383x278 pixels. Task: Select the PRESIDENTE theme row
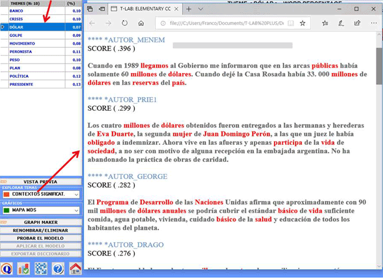coord(41,84)
